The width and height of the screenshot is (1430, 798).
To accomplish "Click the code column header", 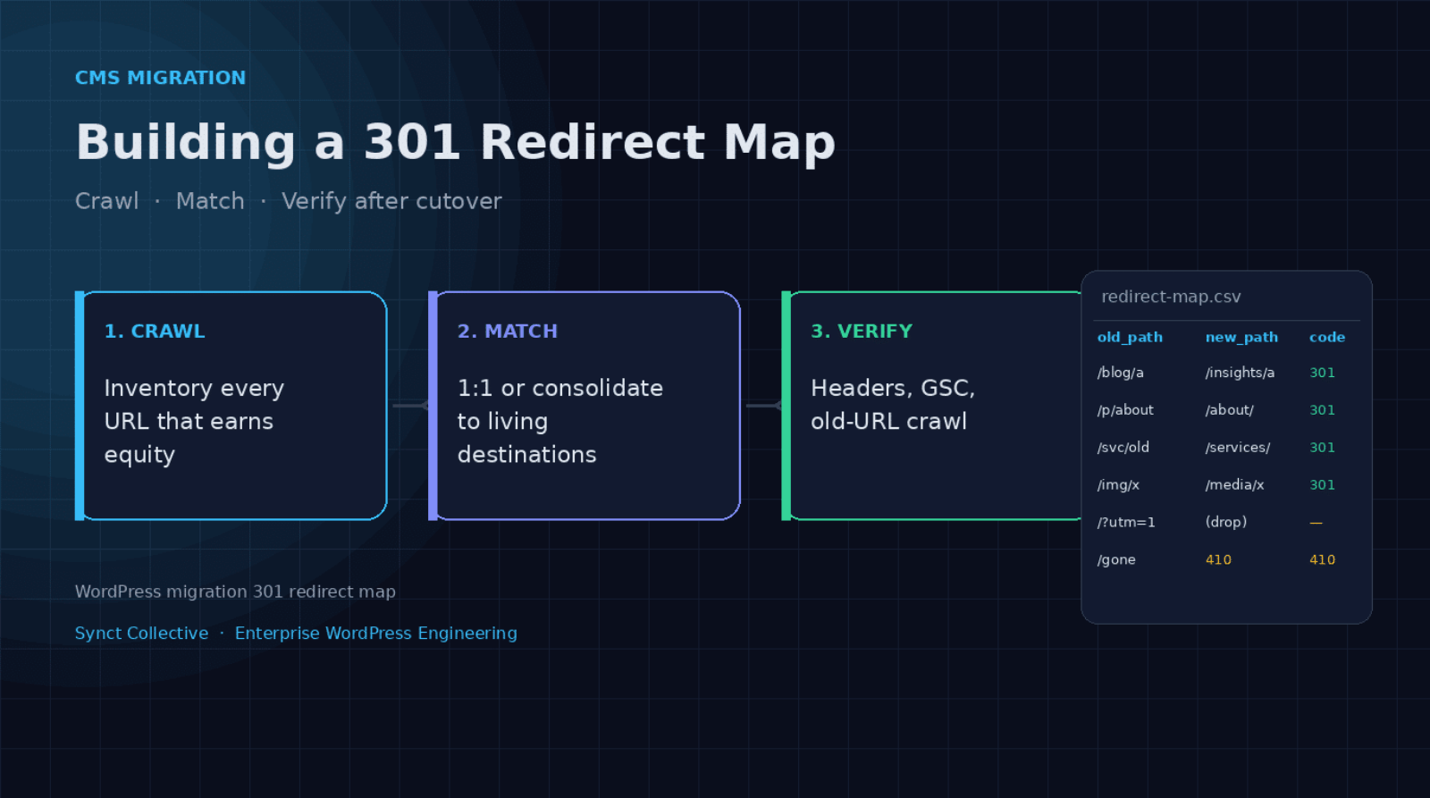I will tap(1327, 337).
